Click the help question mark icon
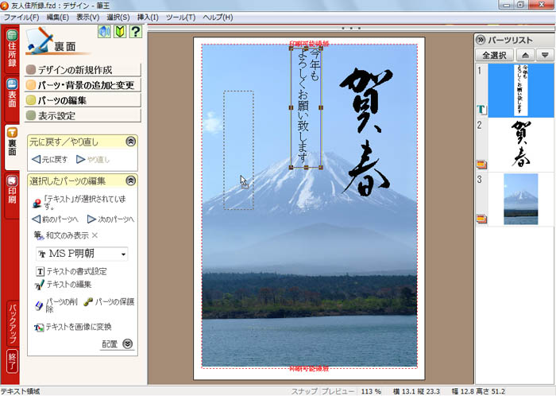Viewport: 556px width, 396px height. (x=136, y=32)
